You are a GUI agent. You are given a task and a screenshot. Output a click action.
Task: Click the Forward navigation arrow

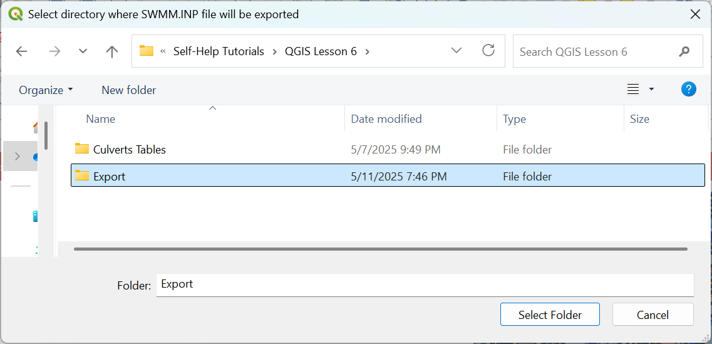54,51
